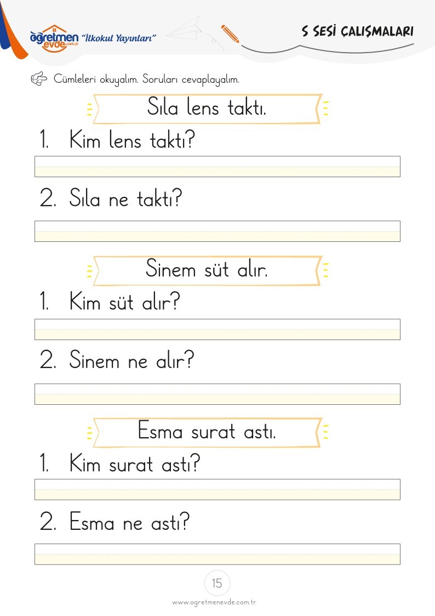Click the question Esma ne astı?
This screenshot has height=616, width=435.
[129, 522]
